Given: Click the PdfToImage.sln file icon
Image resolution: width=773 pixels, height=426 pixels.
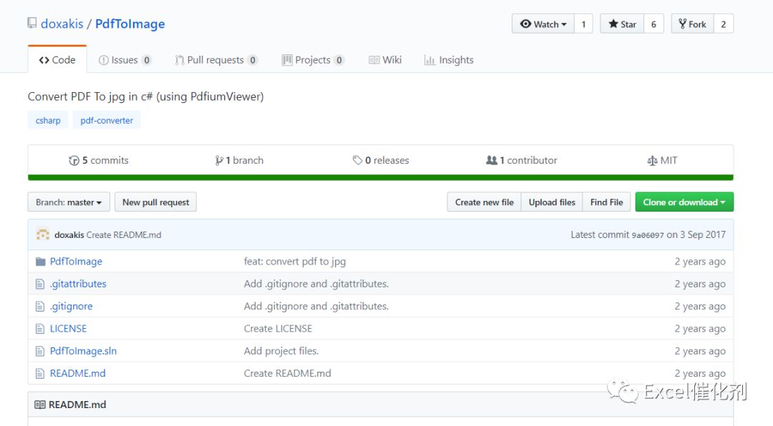Looking at the screenshot, I should (40, 351).
